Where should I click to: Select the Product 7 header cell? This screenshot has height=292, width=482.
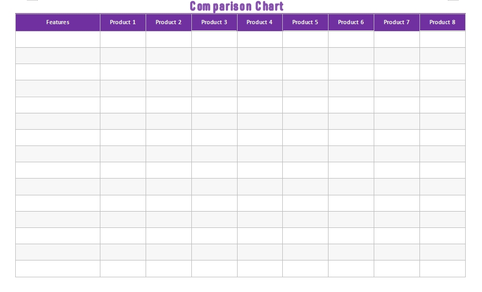[x=397, y=23]
